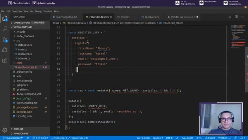Open the Go menu
Screen dimensions: 248x140
pyautogui.click(x=32, y=11)
